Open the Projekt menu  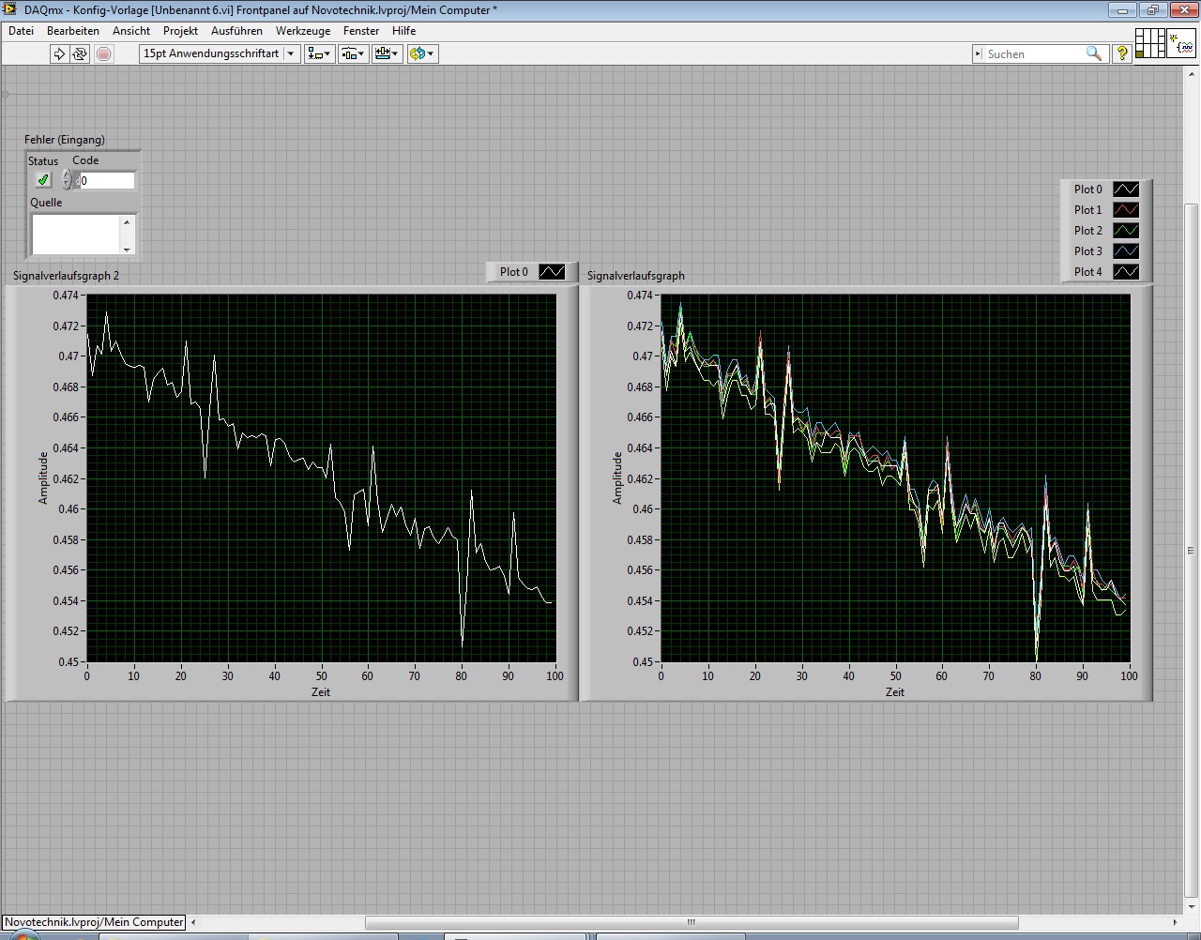[180, 31]
